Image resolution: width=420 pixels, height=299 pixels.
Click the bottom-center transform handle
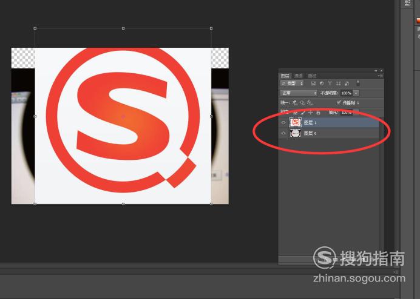[x=123, y=204]
